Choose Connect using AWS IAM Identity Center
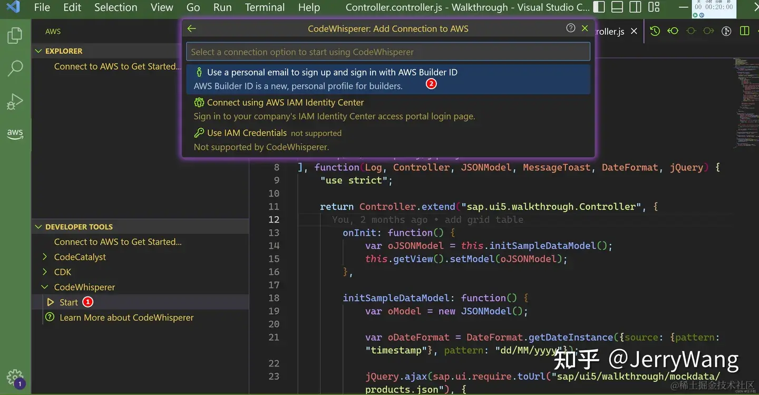This screenshot has width=759, height=395. [x=388, y=109]
